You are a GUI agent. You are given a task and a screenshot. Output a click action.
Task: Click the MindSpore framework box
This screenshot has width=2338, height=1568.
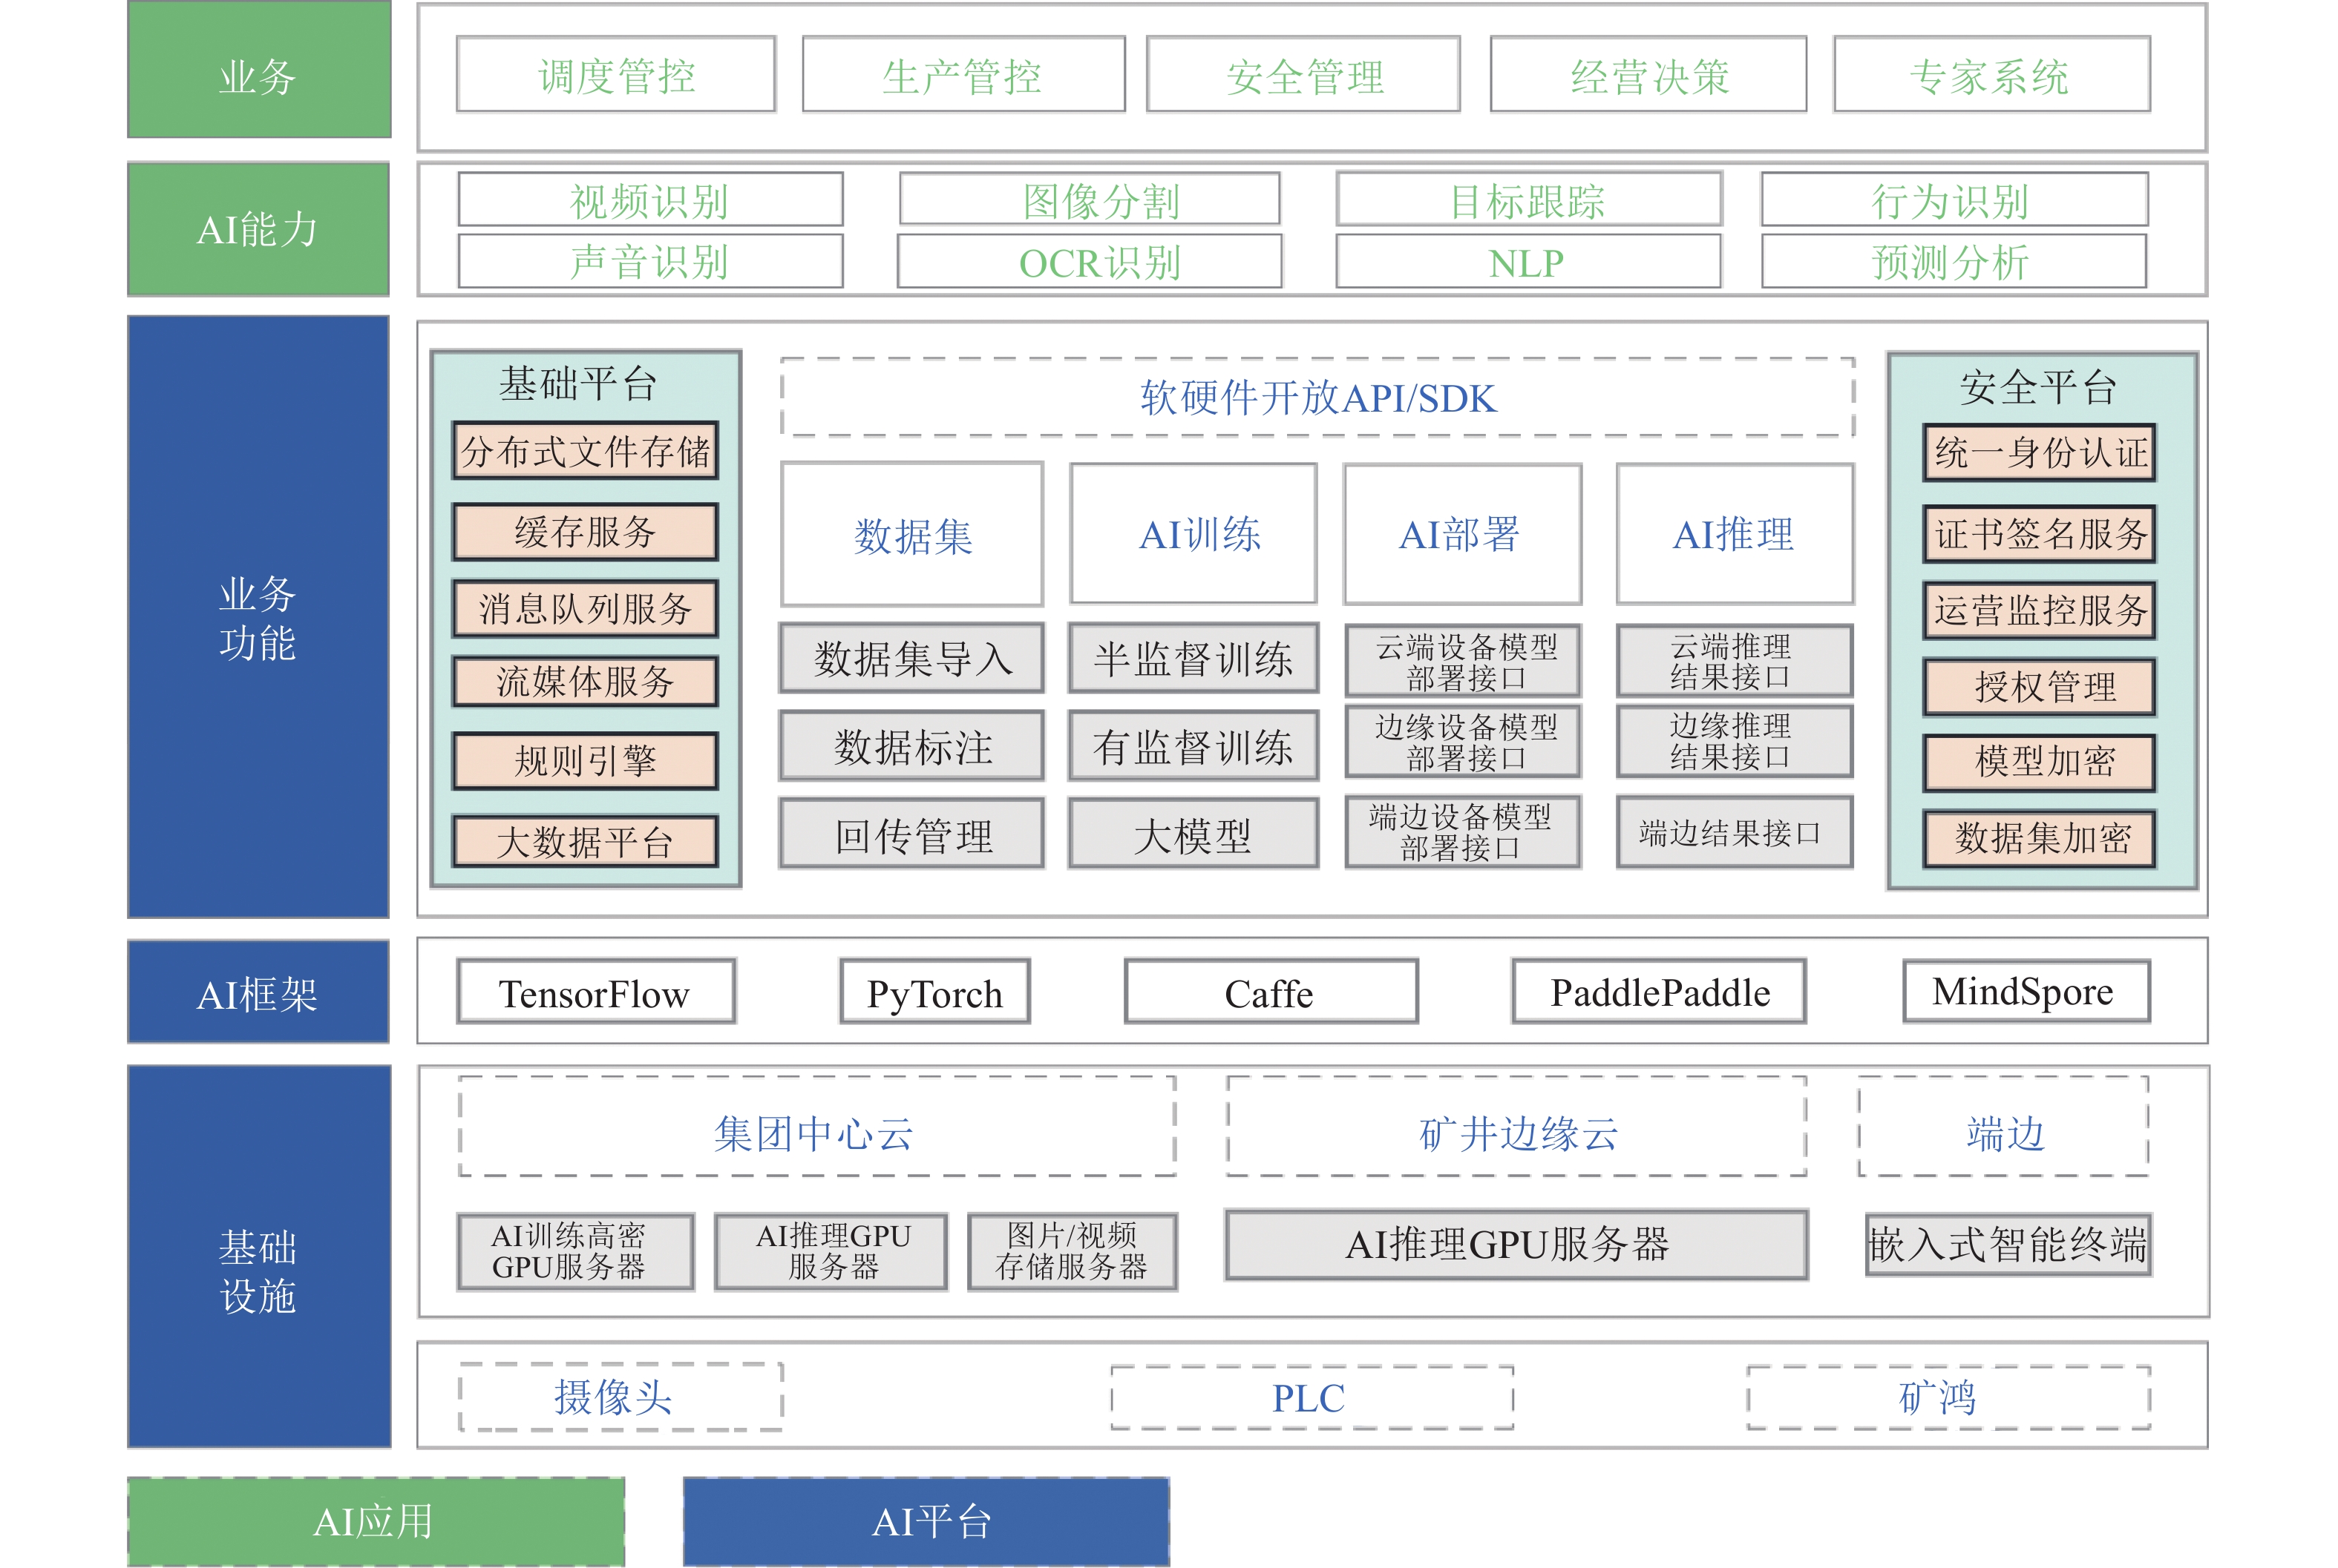click(2025, 992)
